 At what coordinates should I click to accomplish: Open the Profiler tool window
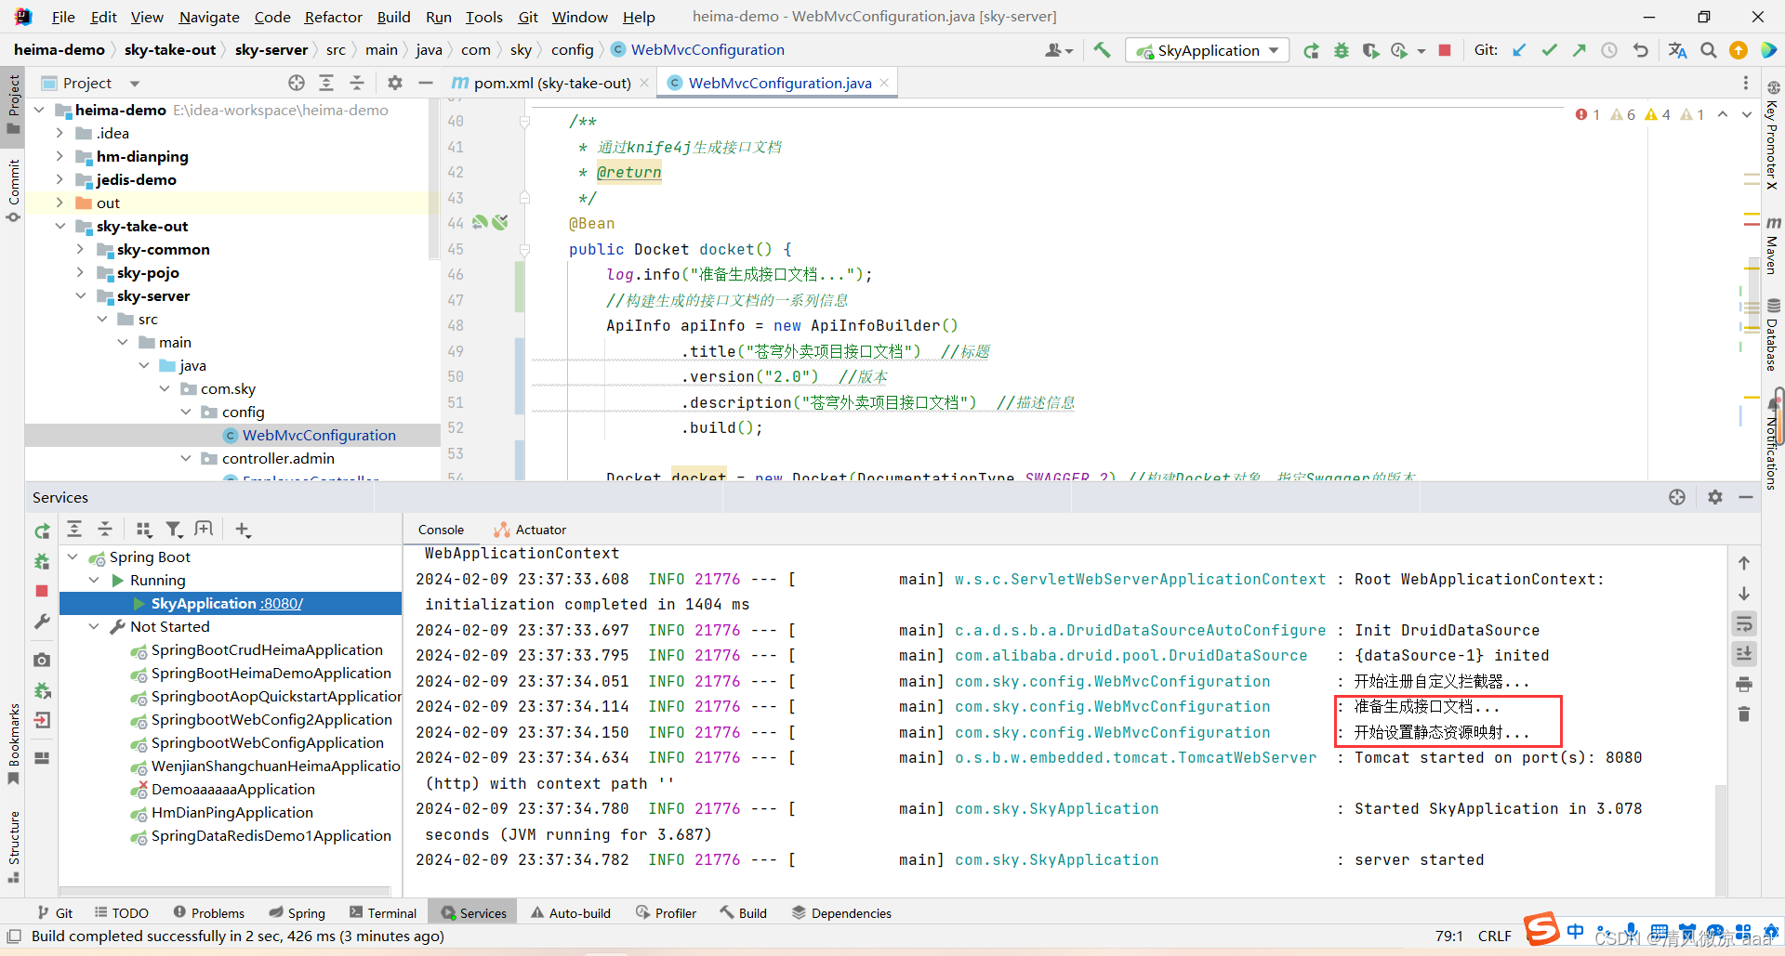point(666,913)
